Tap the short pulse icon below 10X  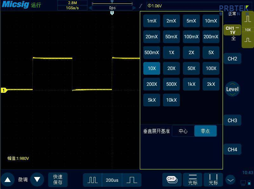click(x=248, y=40)
